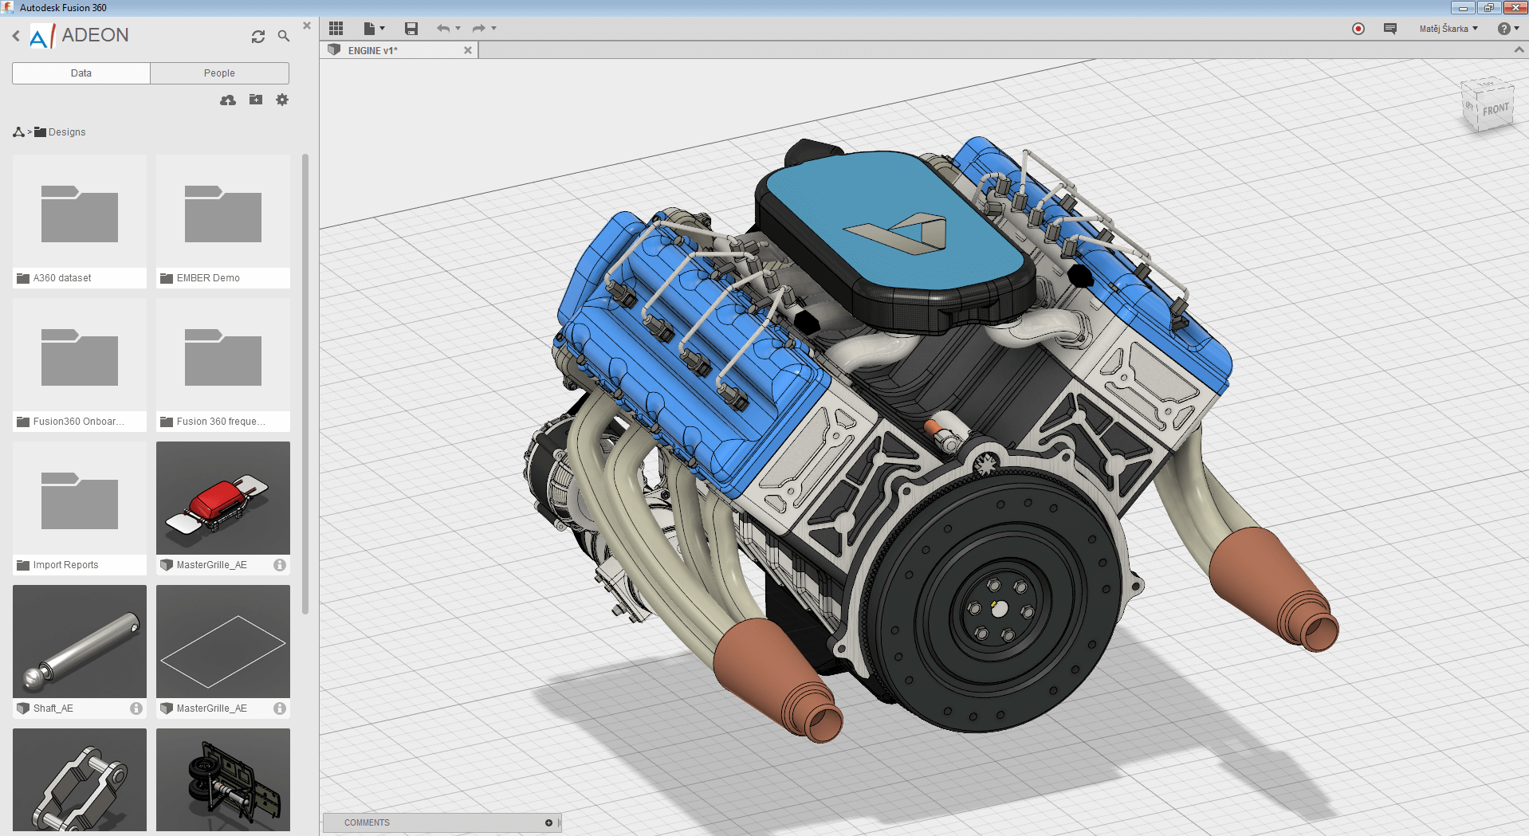Show info for the wireframe MasterGrille_AE design
The image size is (1529, 836).
(x=280, y=708)
